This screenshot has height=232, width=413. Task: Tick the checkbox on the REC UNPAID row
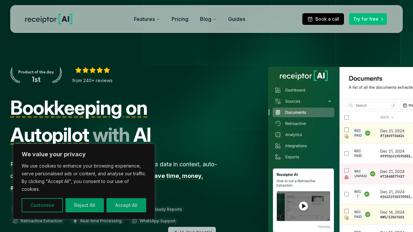click(x=347, y=170)
